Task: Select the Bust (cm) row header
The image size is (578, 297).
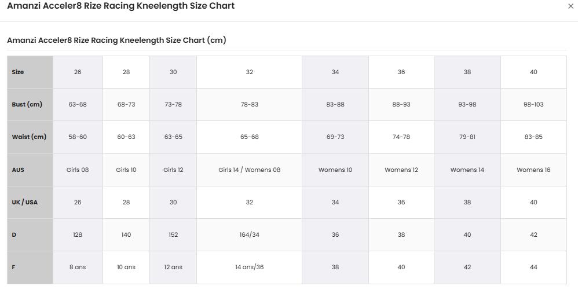Action: pos(30,104)
